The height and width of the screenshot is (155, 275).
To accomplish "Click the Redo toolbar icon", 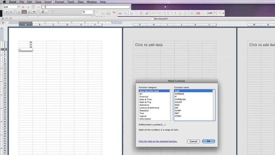I will coord(160,13).
